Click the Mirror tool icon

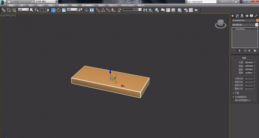pos(145,10)
